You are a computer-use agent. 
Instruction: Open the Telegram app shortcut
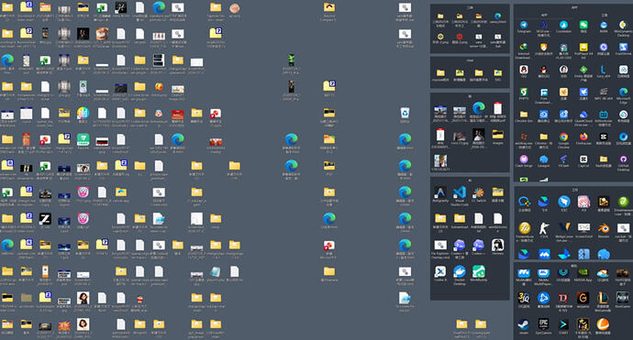[524, 26]
